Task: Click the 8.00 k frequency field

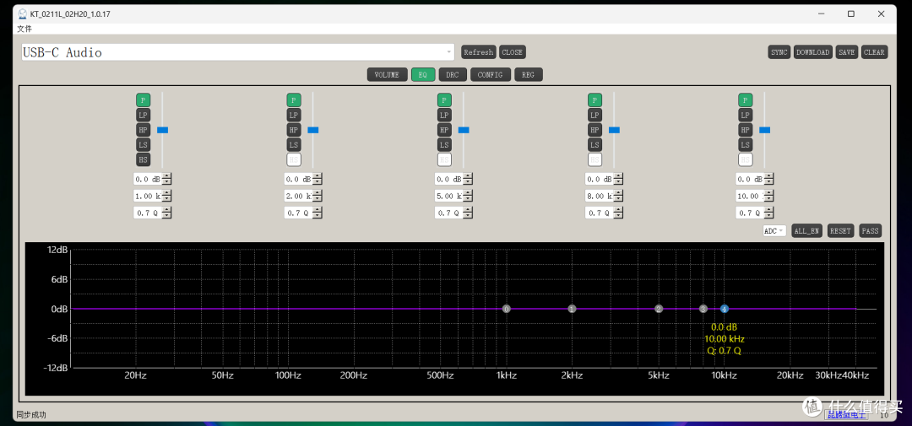Action: click(599, 196)
